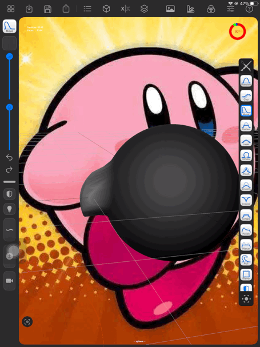Screen dimensions: 260x347
Task: Select the Standard brush
Action: tap(246, 81)
